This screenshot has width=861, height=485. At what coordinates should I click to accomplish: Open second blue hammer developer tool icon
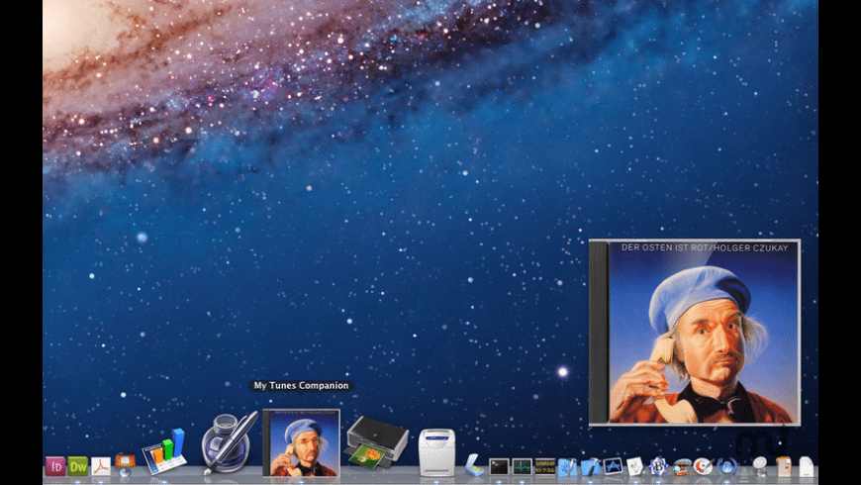(x=590, y=467)
